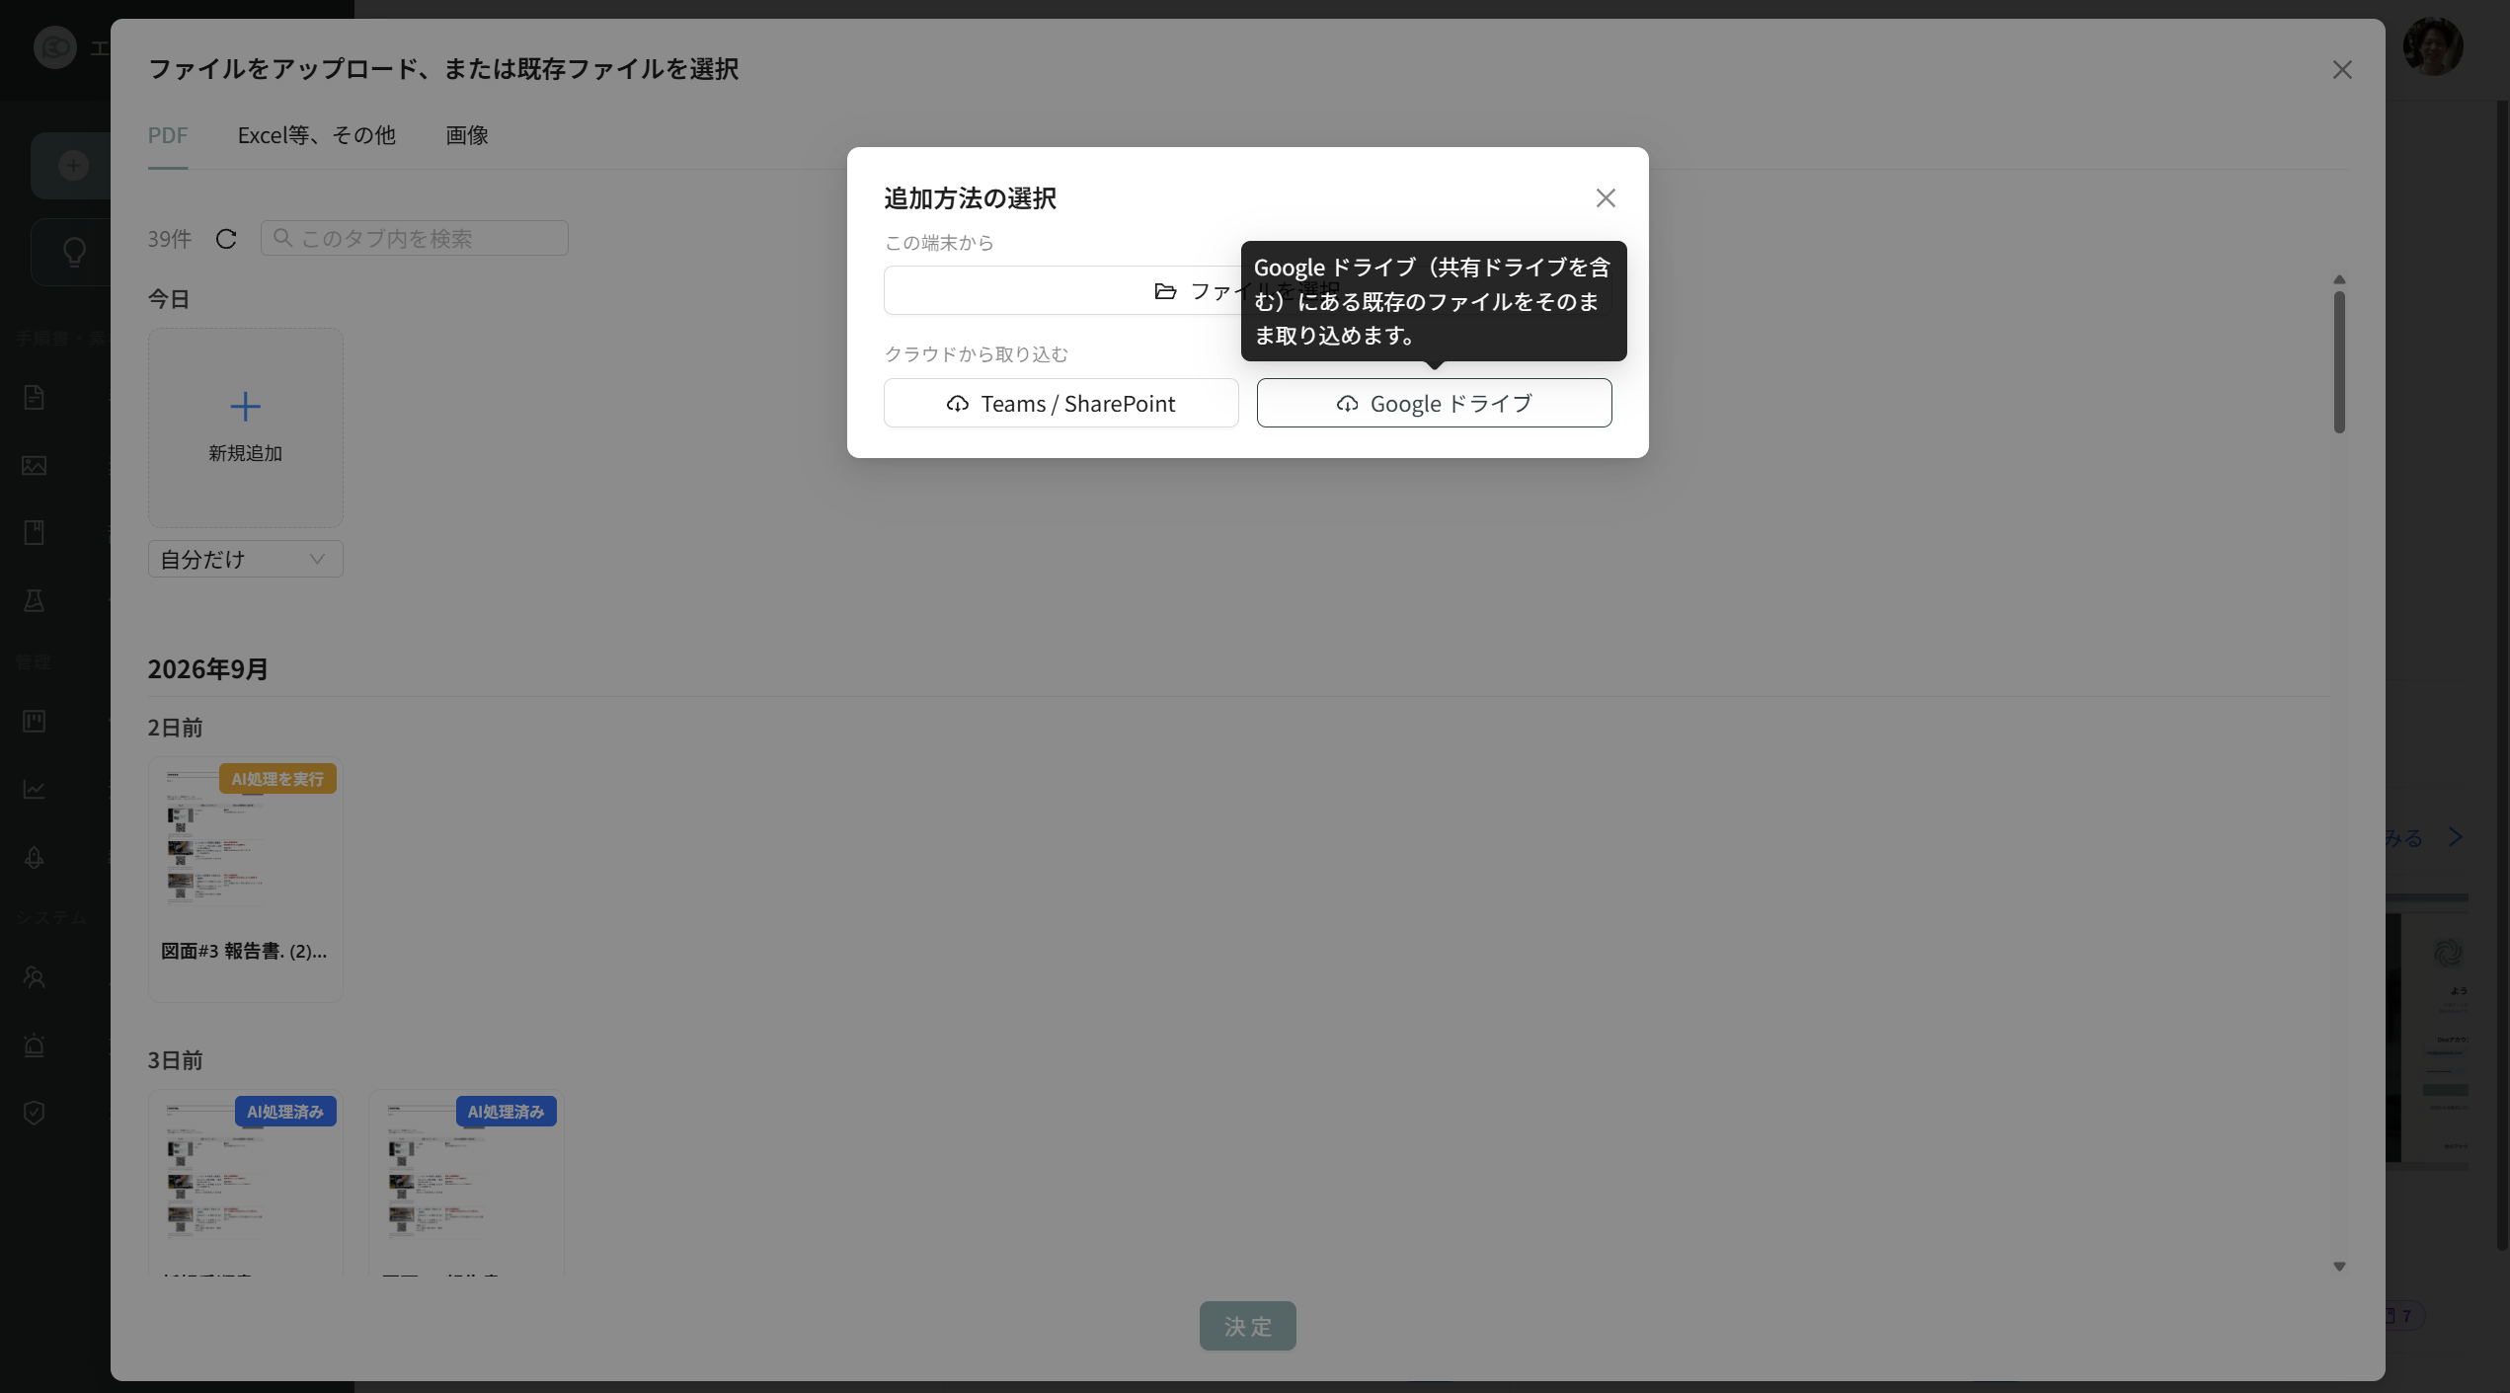
Task: Click the document icon in the sidebar
Action: 35,397
